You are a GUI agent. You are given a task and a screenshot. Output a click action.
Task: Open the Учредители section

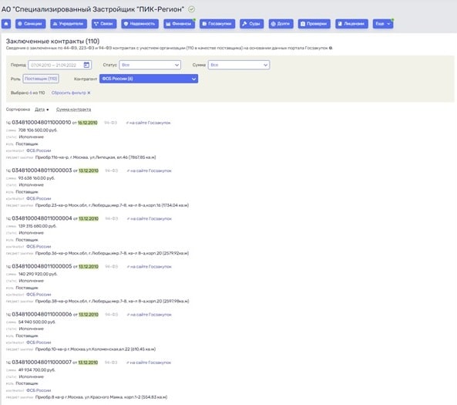click(69, 24)
